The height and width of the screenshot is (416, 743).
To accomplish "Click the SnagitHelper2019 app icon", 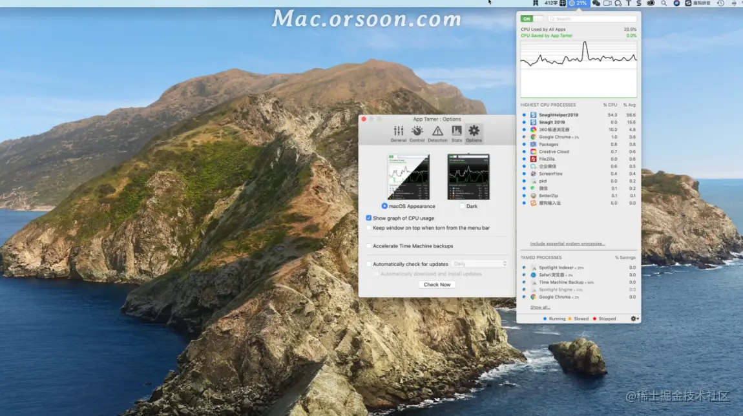I will [x=533, y=115].
